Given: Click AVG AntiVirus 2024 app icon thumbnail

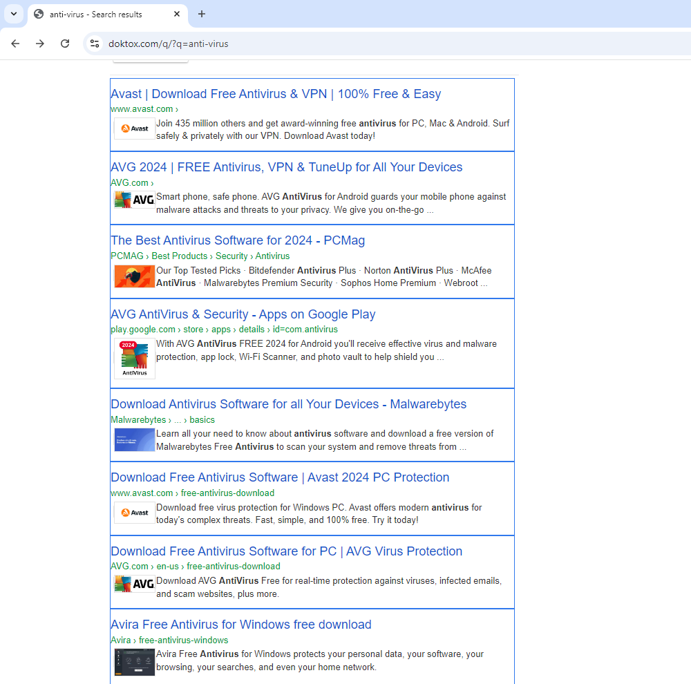Looking at the screenshot, I should click(135, 358).
